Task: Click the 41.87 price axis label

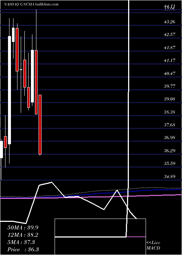Action: 170,47
